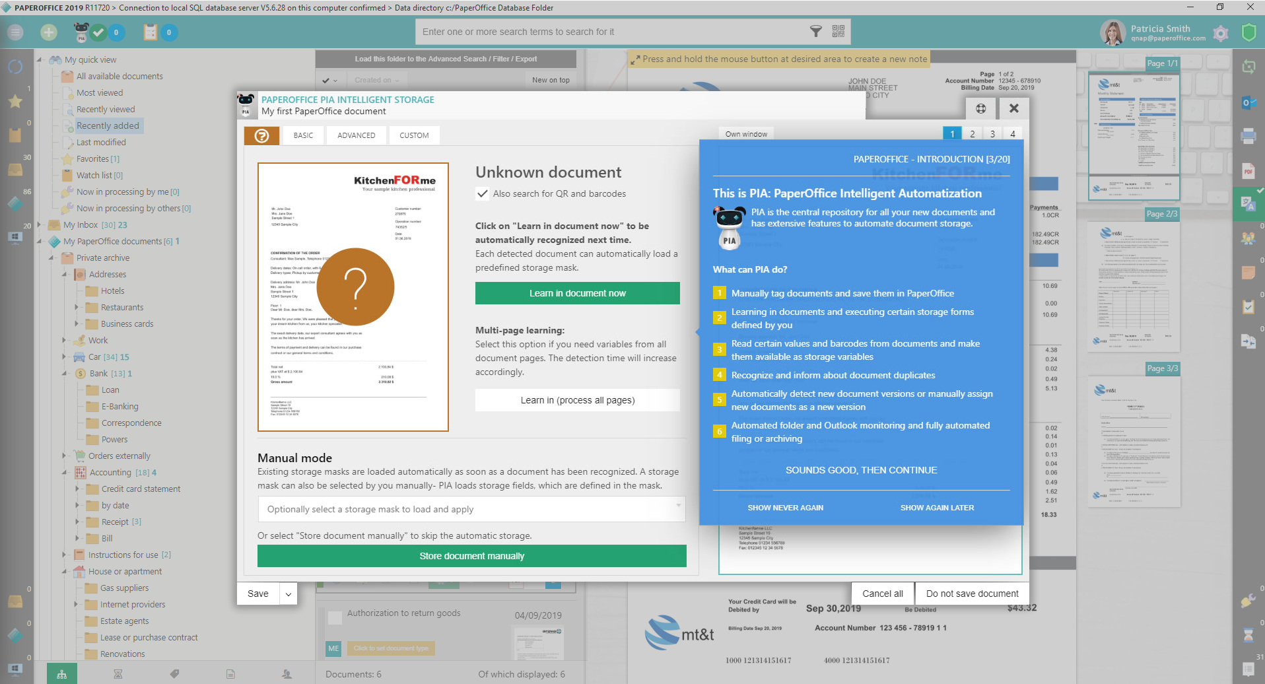Open the inbox tray icon with count 30

click(15, 170)
